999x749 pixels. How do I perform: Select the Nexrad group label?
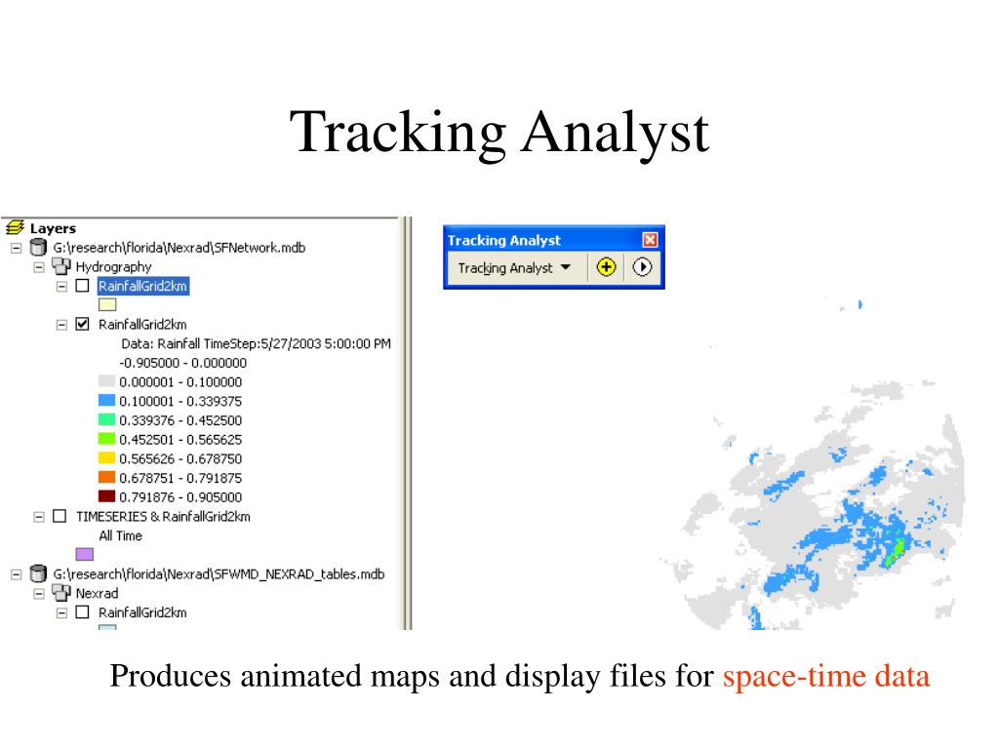(x=97, y=593)
